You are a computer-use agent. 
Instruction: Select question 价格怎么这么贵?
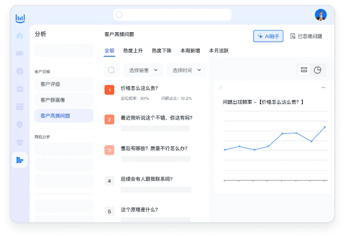click(x=139, y=88)
